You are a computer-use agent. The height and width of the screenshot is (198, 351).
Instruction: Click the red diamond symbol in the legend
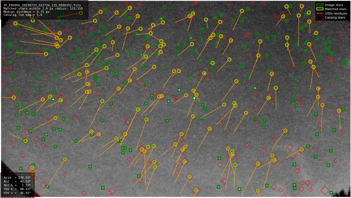(x=320, y=17)
